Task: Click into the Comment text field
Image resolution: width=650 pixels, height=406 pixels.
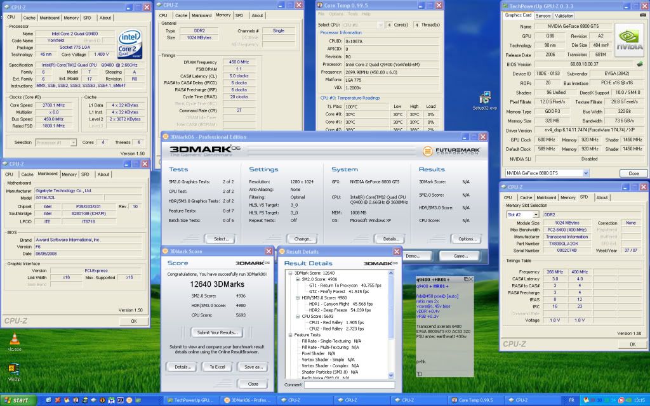Action: (x=348, y=384)
